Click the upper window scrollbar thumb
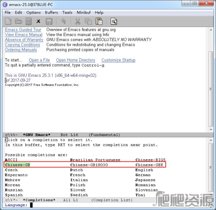The width and height of the screenshot is (216, 210). (211, 89)
